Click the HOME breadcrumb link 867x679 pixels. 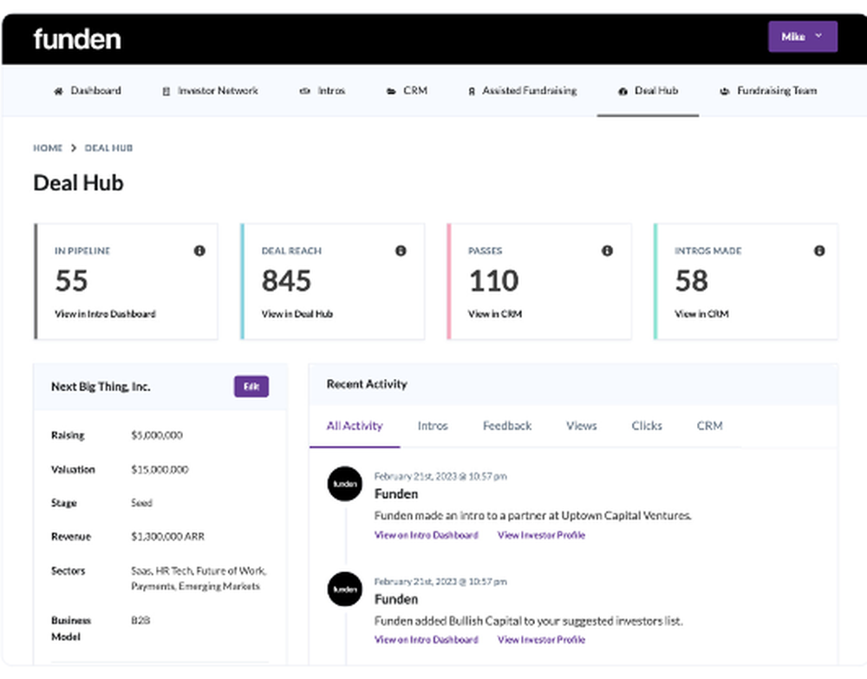[x=48, y=147]
